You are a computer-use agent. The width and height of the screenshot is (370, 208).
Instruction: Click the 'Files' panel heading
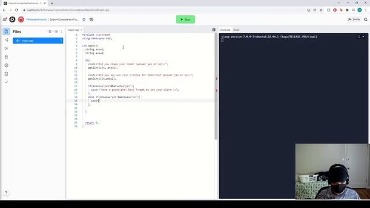point(17,31)
